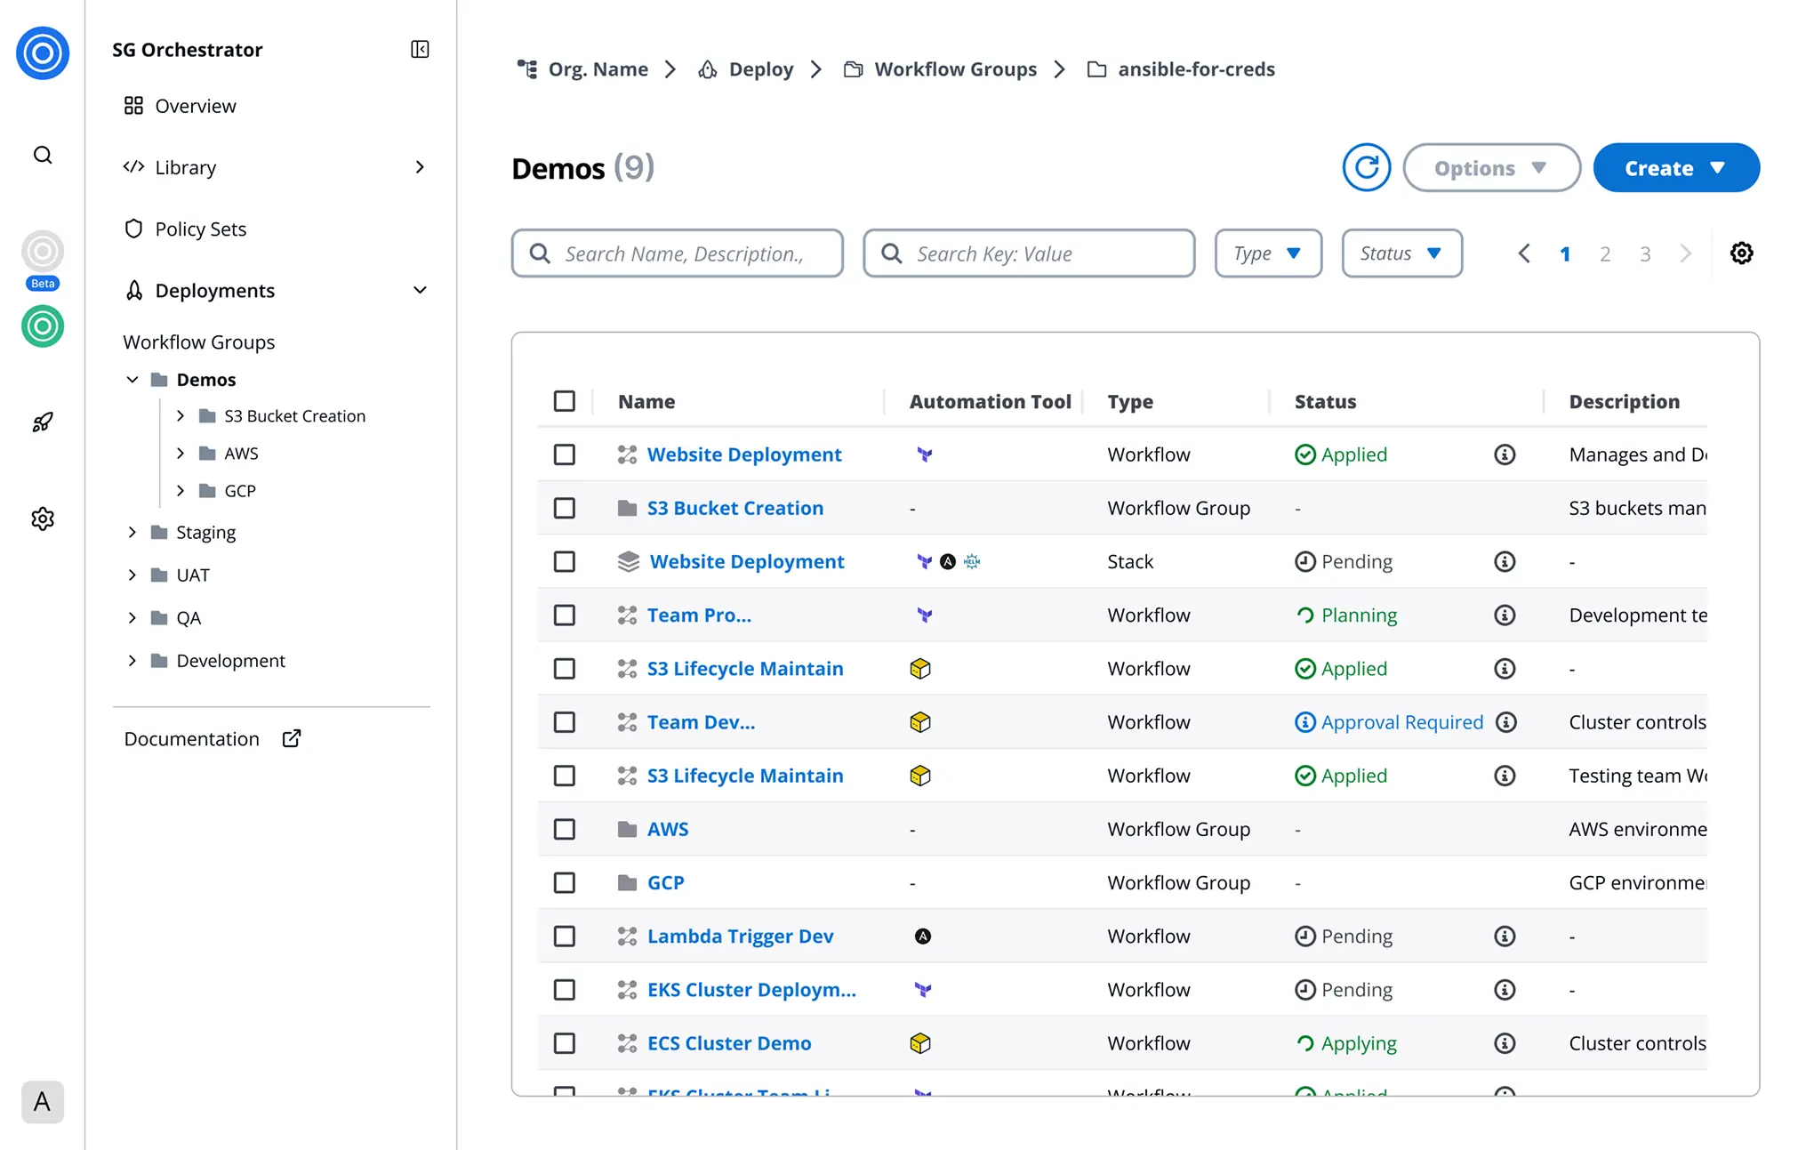The image size is (1814, 1150).
Task: Open the settings gear in left rail
Action: 43,519
